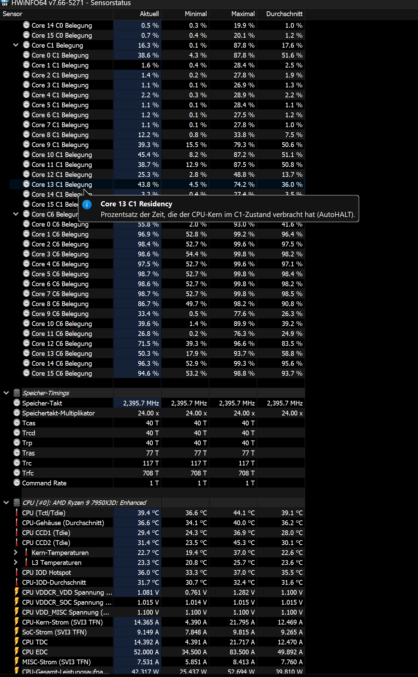Click the thermometer icon of Kern-Temperaturen
Screen dimensions: 418x677
pyautogui.click(x=26, y=552)
